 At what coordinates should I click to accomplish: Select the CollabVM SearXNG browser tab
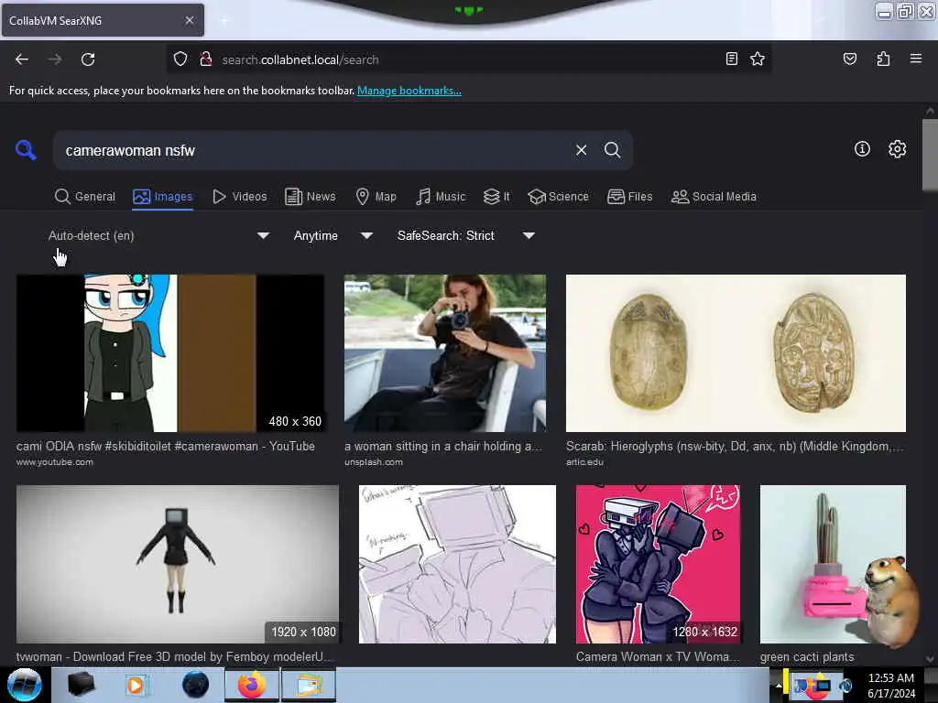coord(103,20)
